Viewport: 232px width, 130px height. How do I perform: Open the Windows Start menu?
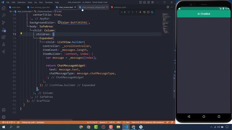[x=4, y=127]
